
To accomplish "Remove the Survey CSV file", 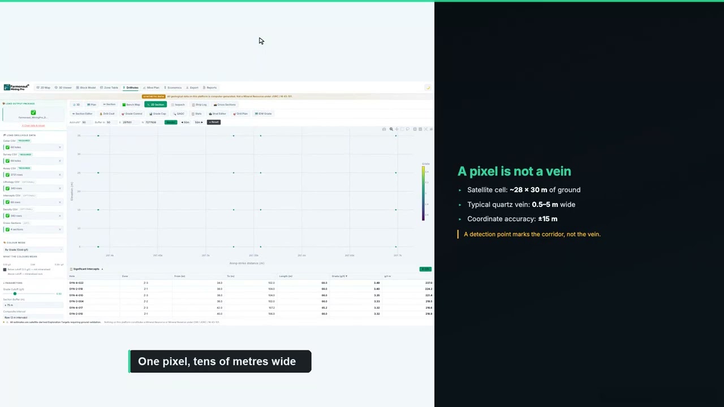I will tap(59, 161).
